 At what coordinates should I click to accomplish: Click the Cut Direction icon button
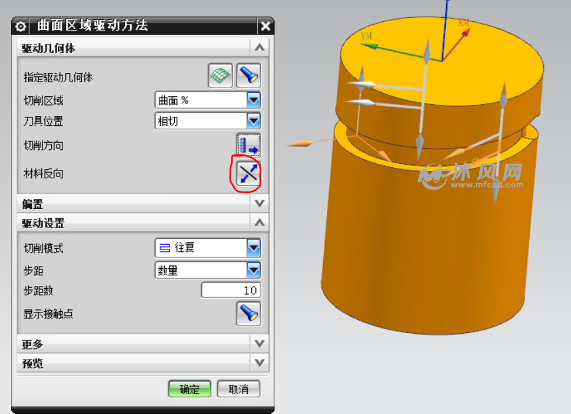pyautogui.click(x=249, y=145)
